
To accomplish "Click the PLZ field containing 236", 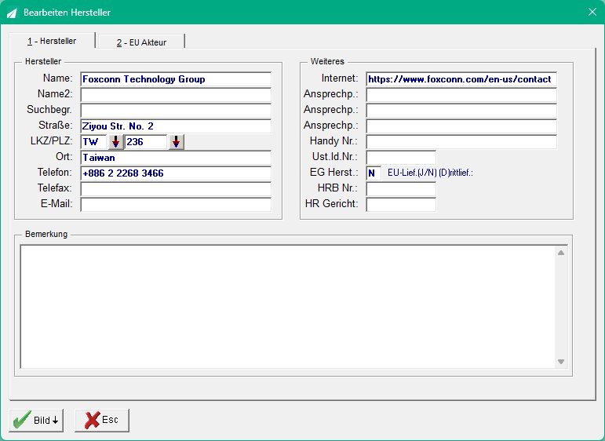I will [146, 142].
